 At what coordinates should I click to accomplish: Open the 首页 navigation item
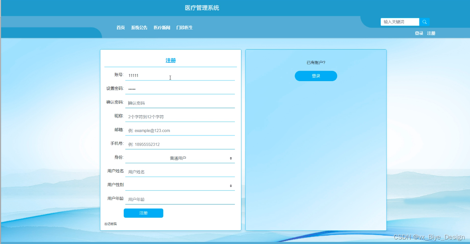(121, 28)
